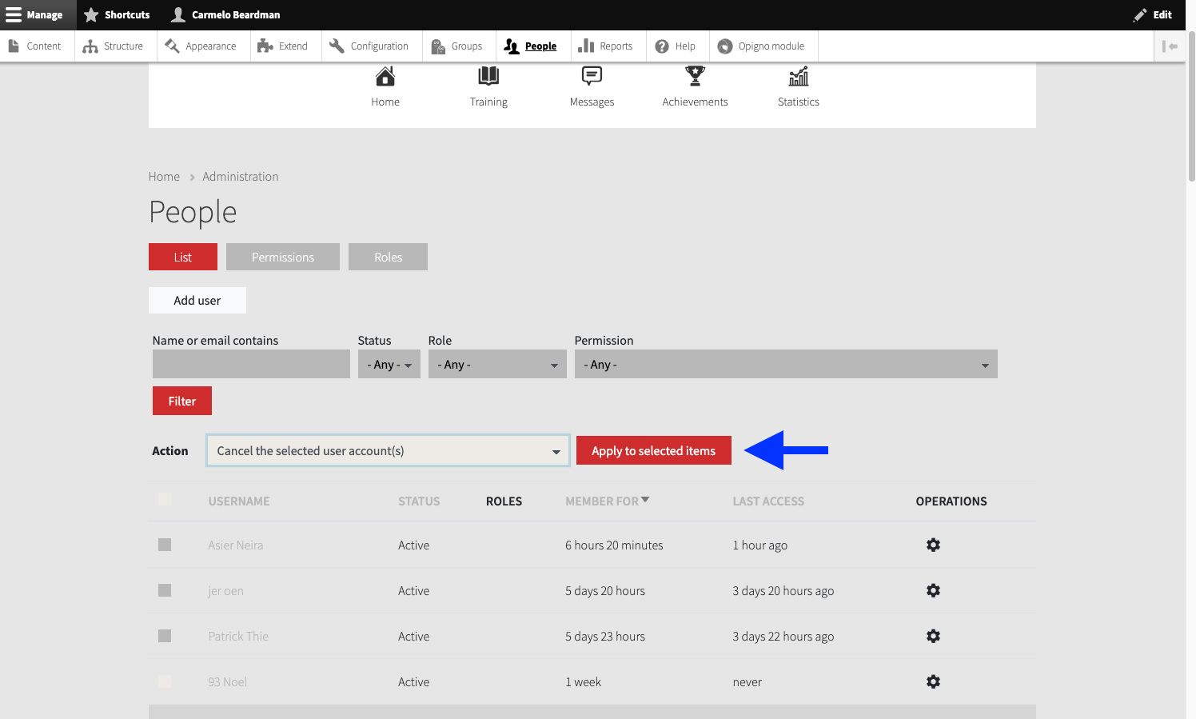Viewport: 1196px width, 719px height.
Task: Open jer oen user profile link
Action: point(225,591)
